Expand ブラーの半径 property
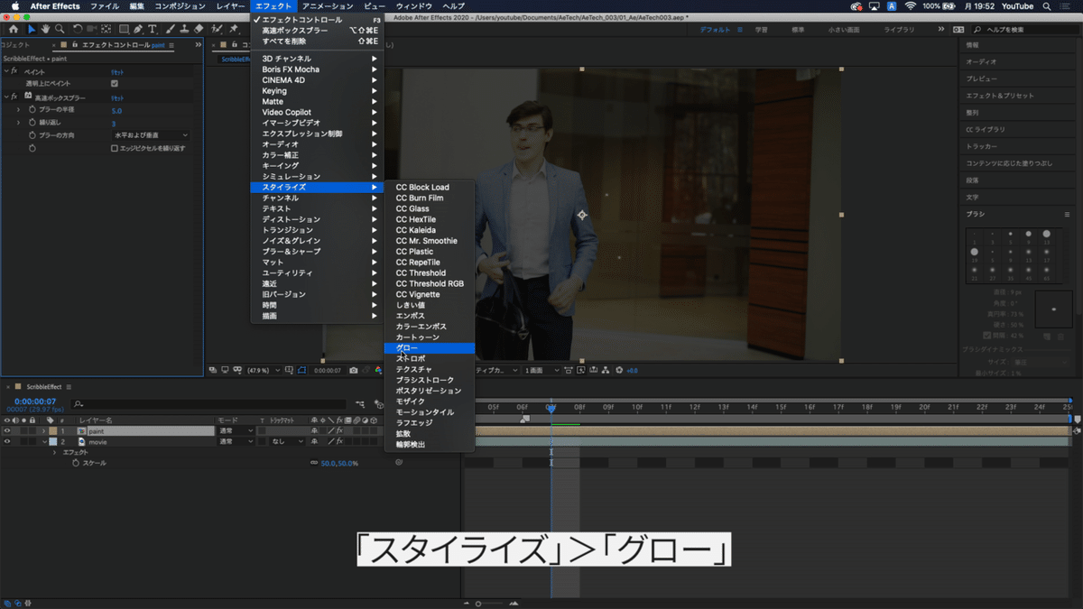This screenshot has width=1083, height=609. (18, 110)
